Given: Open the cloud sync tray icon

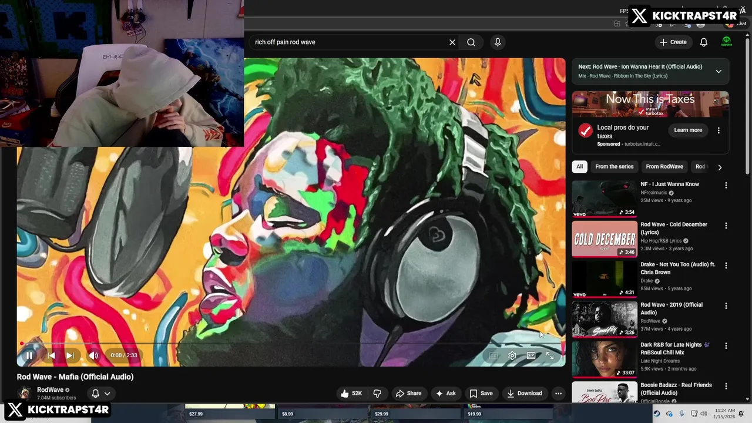Looking at the screenshot, I should click(669, 414).
